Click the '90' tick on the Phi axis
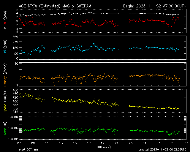The width and height of the screenshot is (190, 152). 16,53
